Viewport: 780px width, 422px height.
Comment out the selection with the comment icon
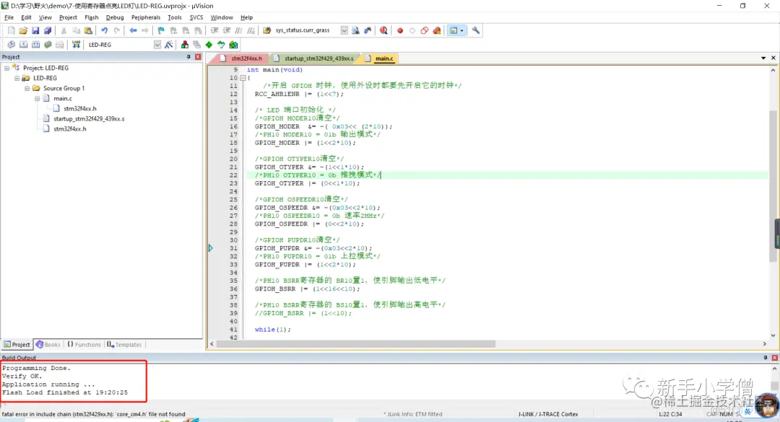239,30
